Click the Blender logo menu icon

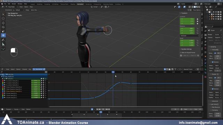coord(2,4)
